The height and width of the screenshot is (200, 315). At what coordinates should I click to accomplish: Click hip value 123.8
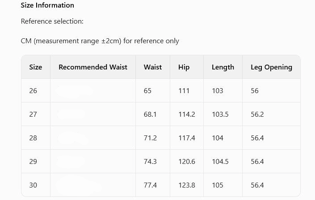[187, 185]
